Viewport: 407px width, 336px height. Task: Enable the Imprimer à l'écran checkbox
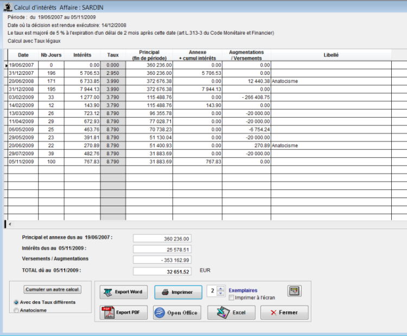[232, 297]
